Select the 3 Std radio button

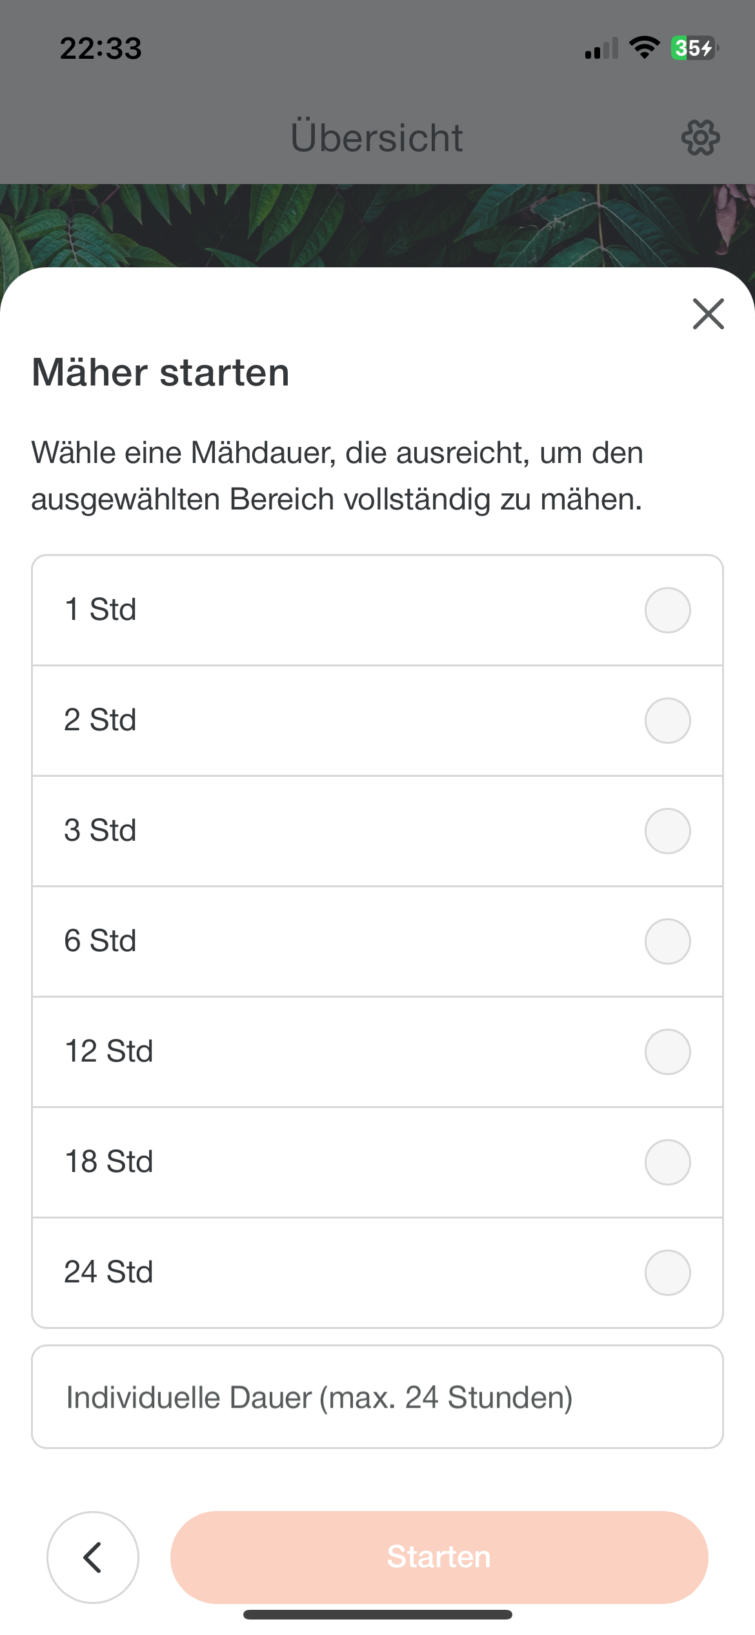[x=667, y=831]
